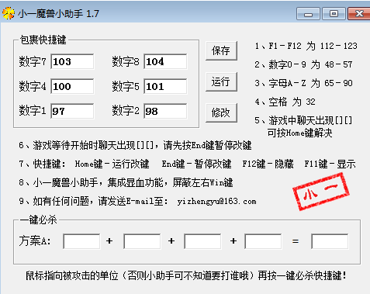Click the note '集成显血功能，屏蔽左右Win键'
Image resolution: width=370 pixels, height=294 pixels.
[170, 183]
